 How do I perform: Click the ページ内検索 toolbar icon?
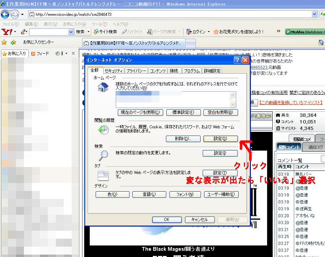pyautogui.click(x=161, y=32)
